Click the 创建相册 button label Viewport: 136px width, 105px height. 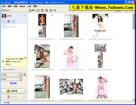[14, 91]
